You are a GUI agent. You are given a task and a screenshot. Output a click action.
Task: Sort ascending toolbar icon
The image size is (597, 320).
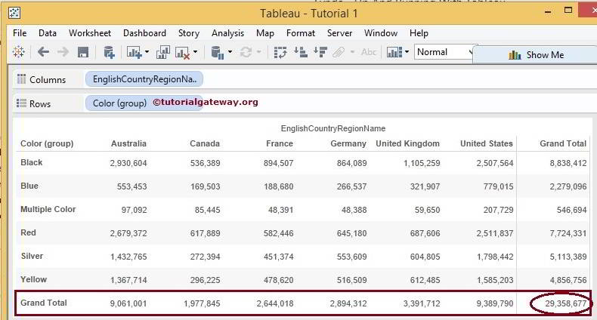(x=301, y=51)
